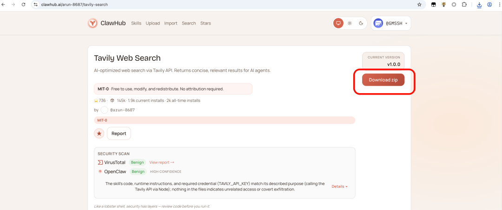Click the OpenClaw logo icon

click(x=100, y=172)
